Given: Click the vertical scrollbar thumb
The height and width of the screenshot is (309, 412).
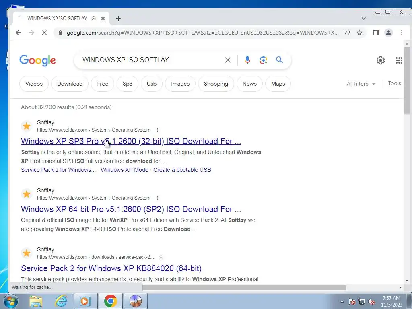Looking at the screenshot, I should pos(407,80).
